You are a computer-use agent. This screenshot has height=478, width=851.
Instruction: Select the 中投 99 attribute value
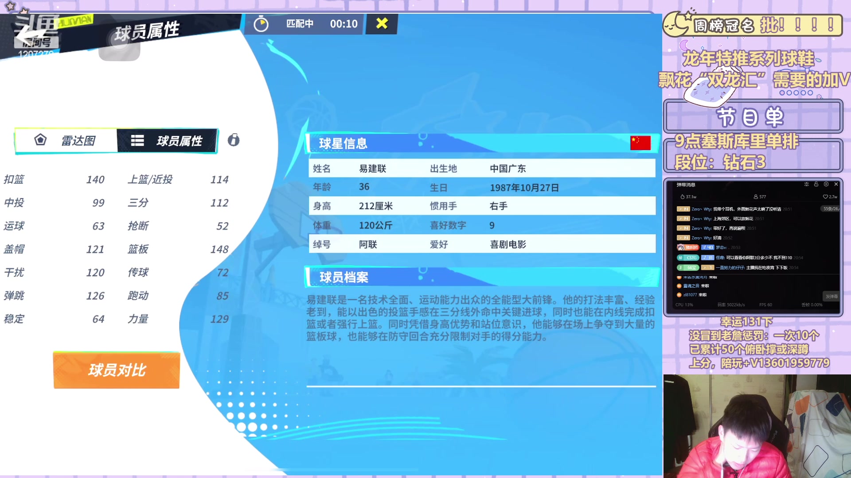pyautogui.click(x=98, y=203)
